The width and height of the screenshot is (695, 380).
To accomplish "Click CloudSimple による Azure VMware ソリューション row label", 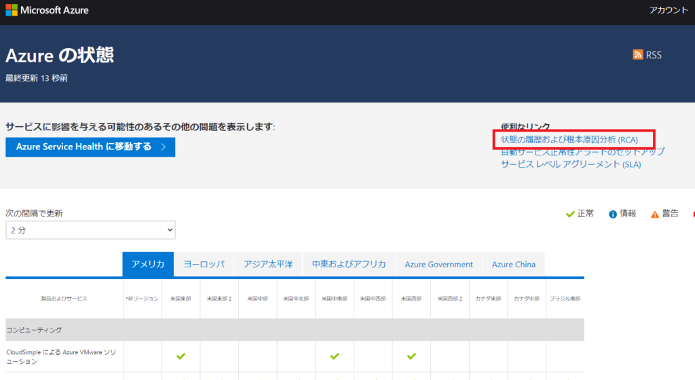I will pyautogui.click(x=61, y=356).
